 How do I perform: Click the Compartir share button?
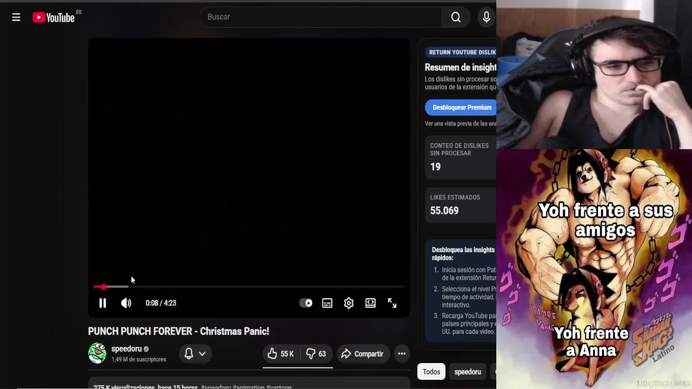point(362,354)
